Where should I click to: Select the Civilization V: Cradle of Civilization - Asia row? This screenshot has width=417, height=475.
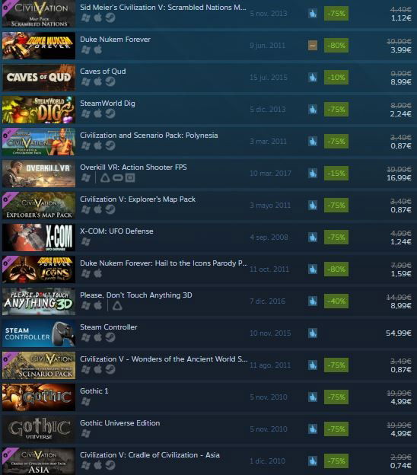point(208,461)
